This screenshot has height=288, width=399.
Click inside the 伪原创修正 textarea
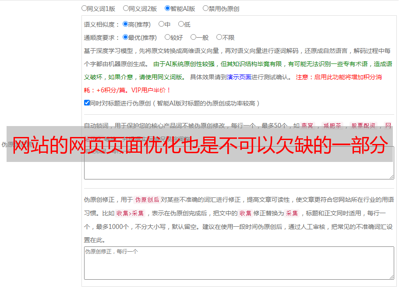click(x=239, y=263)
